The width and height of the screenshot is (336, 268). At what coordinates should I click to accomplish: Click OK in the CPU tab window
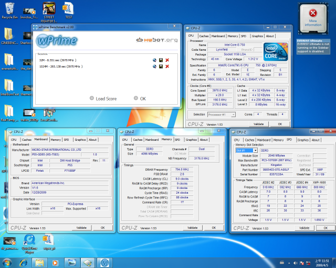[x=280, y=124]
